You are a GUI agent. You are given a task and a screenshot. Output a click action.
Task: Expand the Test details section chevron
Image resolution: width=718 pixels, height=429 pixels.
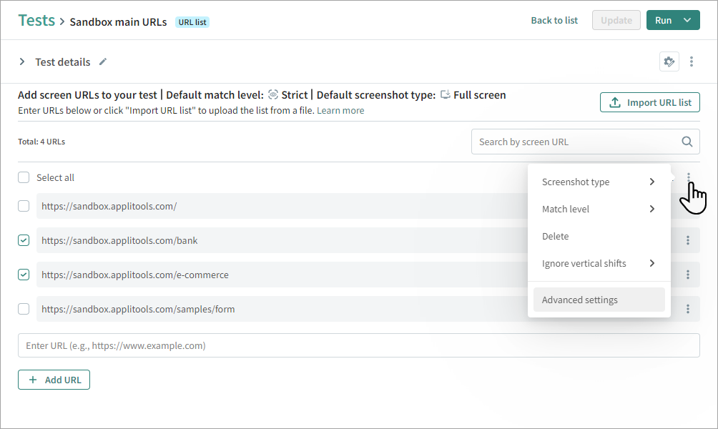tap(22, 62)
